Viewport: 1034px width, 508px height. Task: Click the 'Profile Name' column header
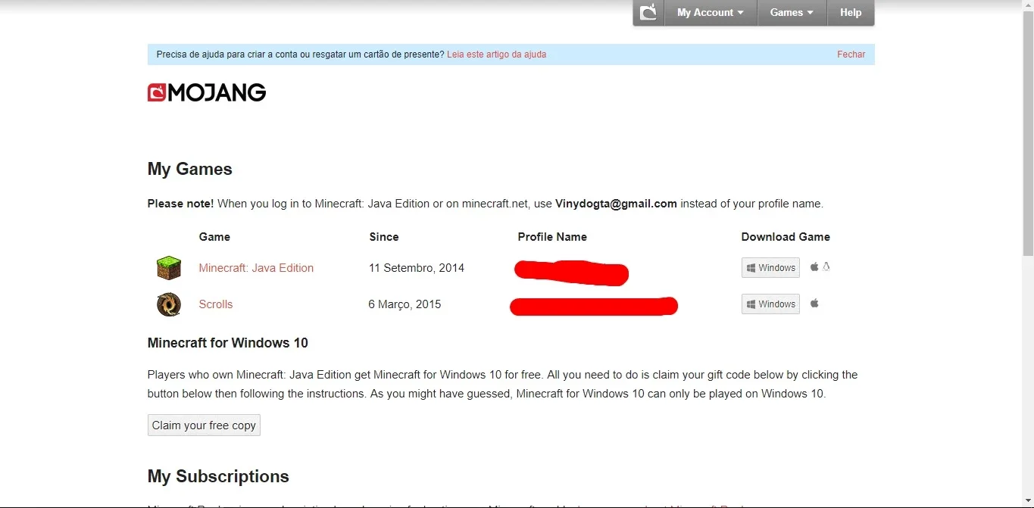pyautogui.click(x=552, y=237)
